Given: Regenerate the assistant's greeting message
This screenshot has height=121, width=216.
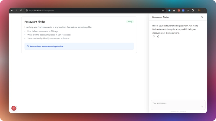Looking at the screenshot, I should click(154, 37).
